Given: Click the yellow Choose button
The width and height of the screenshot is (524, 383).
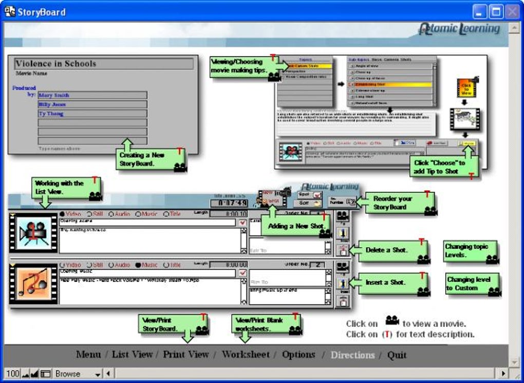Looking at the screenshot, I should (467, 143).
